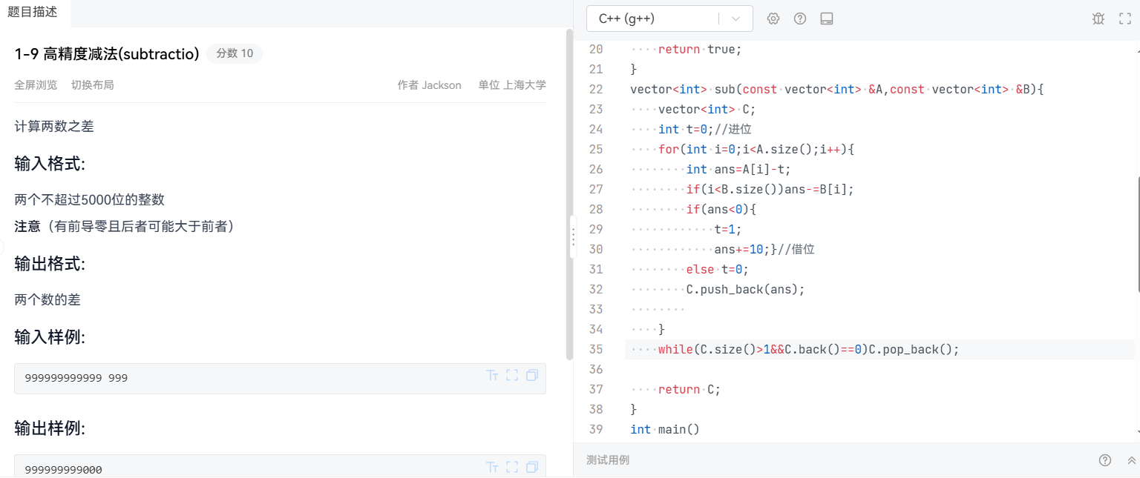Click the 切换布局 link
The height and width of the screenshot is (478, 1140).
coord(93,85)
